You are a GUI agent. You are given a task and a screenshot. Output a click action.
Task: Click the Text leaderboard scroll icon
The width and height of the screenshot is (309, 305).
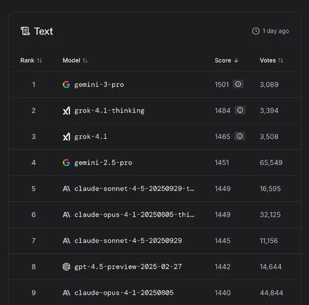coord(25,31)
